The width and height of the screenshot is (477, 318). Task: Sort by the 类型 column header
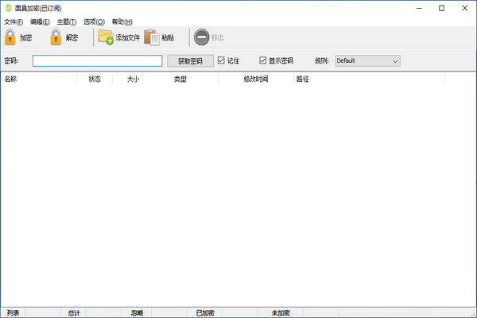click(x=180, y=79)
